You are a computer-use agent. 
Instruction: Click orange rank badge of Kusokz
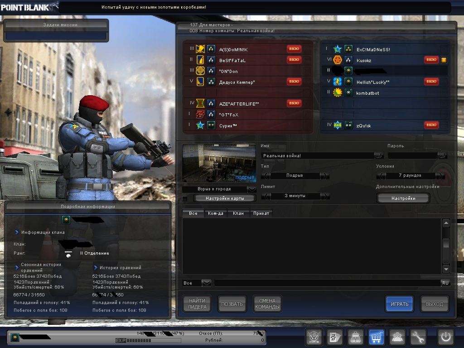tap(337, 60)
